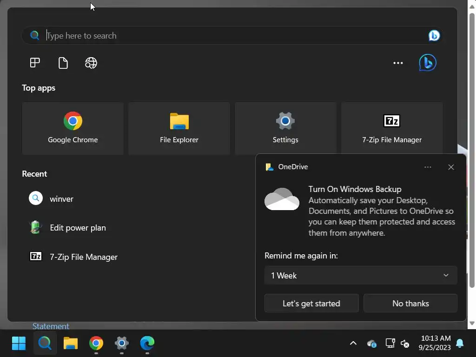Click OneDrive app icon in notification header
The image size is (476, 357).
[269, 167]
